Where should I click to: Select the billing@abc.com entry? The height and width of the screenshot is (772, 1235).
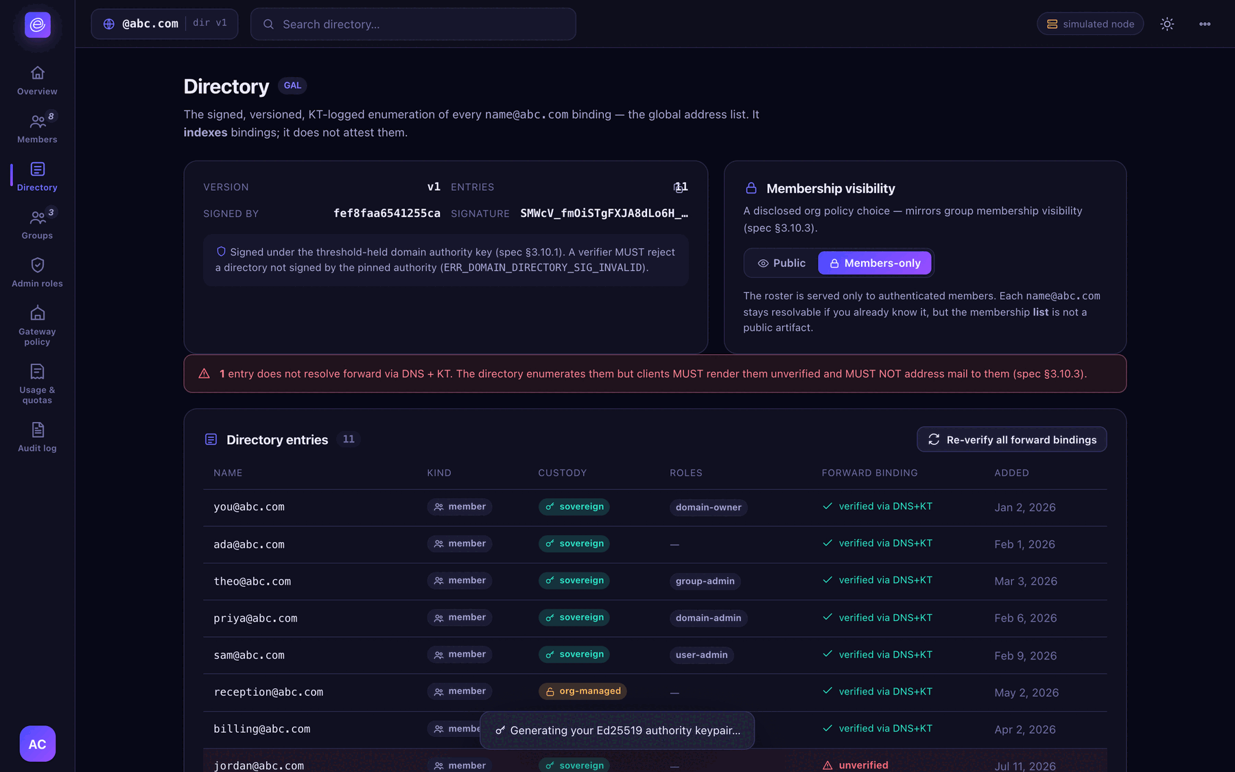[655, 730]
